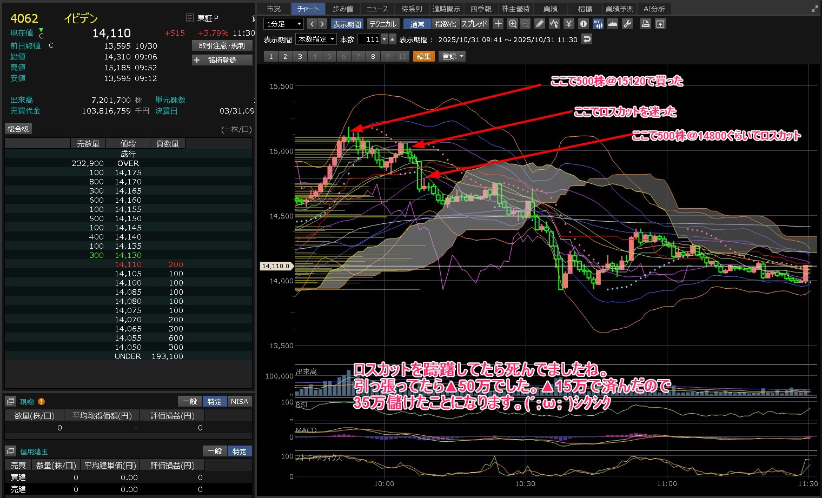
Task: Click the MY chart candlestick icon
Action: point(598,24)
